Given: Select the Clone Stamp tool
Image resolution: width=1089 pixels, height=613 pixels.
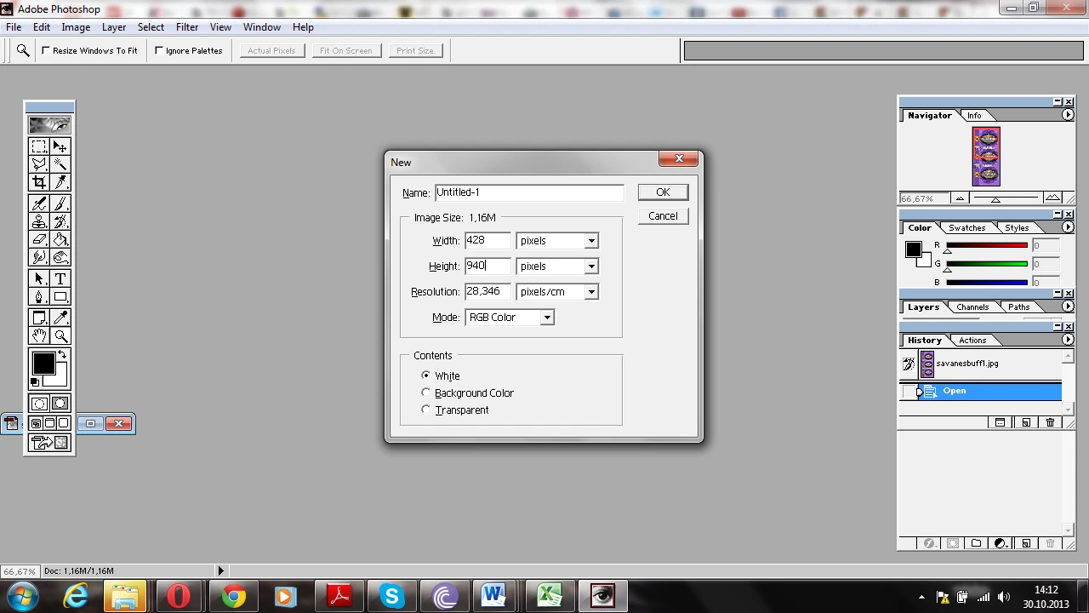Looking at the screenshot, I should coord(39,221).
